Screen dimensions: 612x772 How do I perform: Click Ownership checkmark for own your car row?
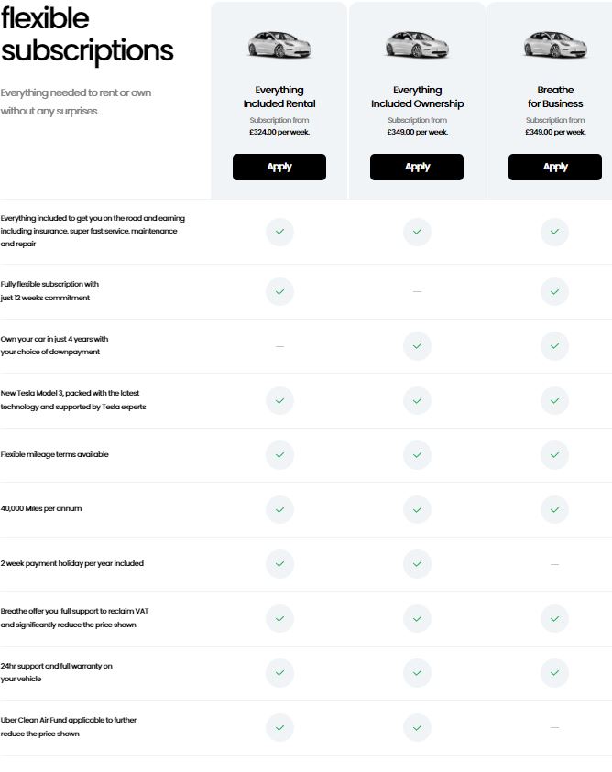pos(417,346)
